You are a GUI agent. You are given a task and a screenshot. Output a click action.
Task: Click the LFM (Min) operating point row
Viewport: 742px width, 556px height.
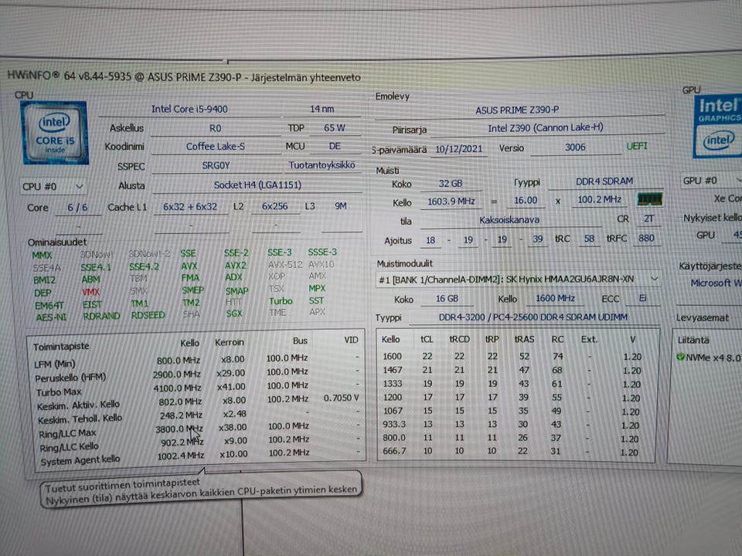[196, 361]
